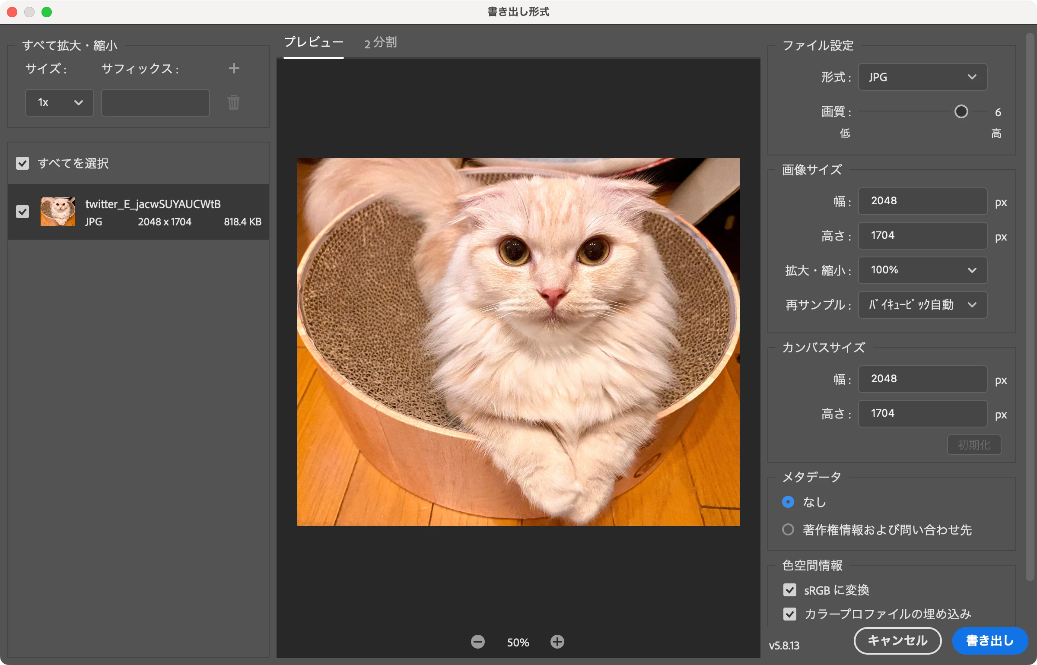This screenshot has height=665, width=1037.
Task: Disable the sRGB に変換 checkbox
Action: (790, 590)
